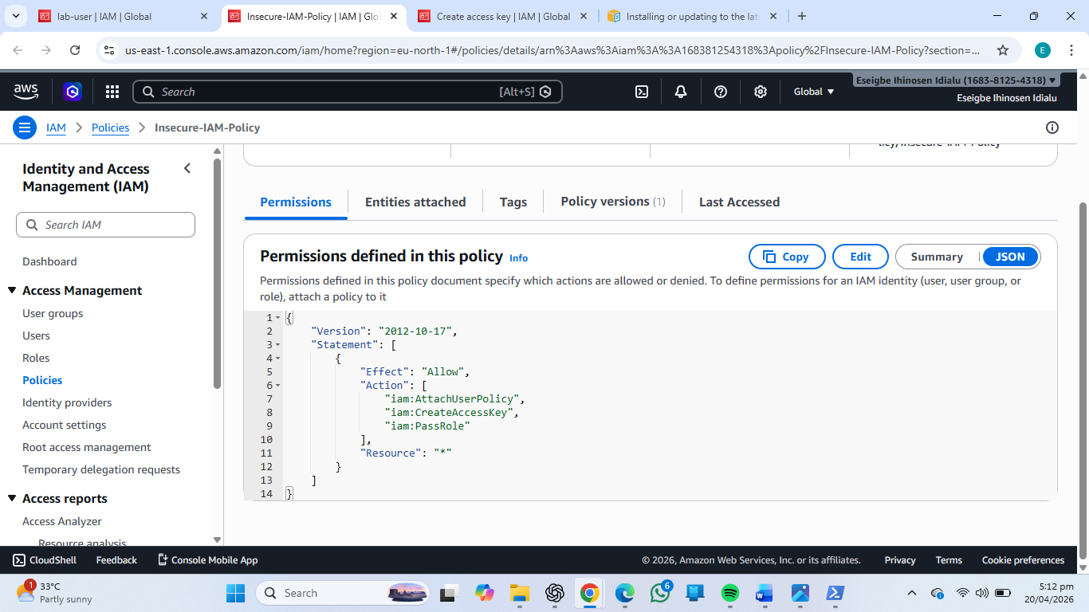Viewport: 1089px width, 612px height.
Task: Open Spotify from the taskbar
Action: [730, 593]
